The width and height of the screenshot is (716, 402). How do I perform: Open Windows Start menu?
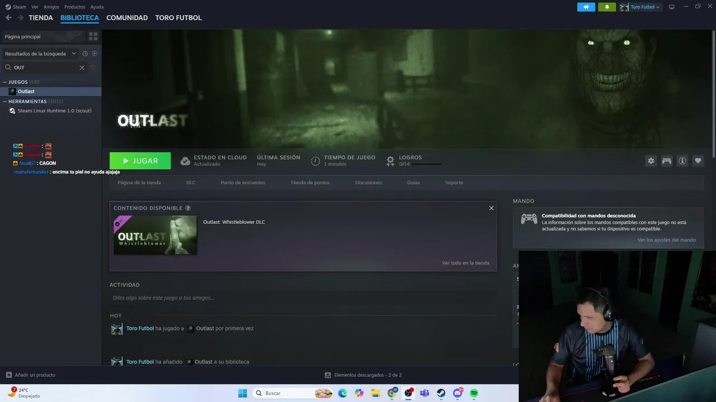click(x=242, y=393)
